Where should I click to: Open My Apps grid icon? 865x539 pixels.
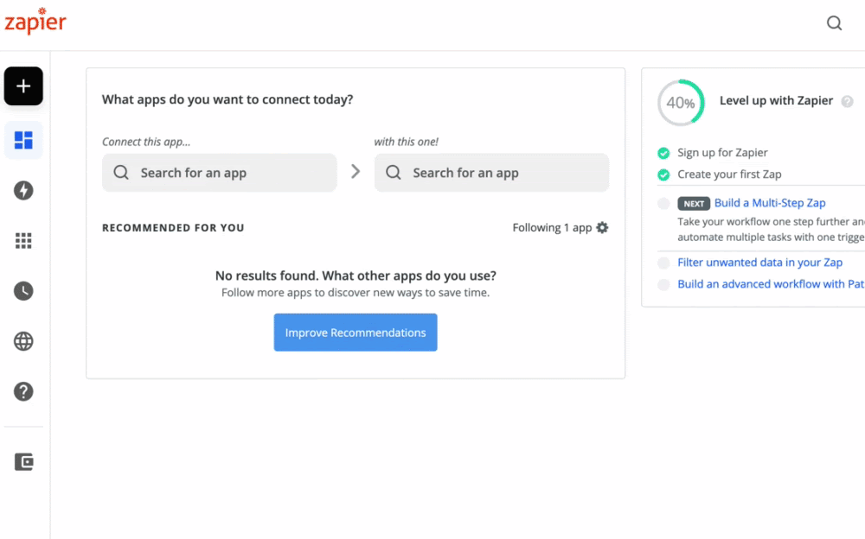pyautogui.click(x=23, y=240)
